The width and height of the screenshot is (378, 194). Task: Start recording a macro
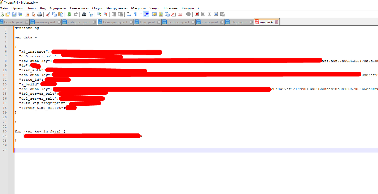197,14
